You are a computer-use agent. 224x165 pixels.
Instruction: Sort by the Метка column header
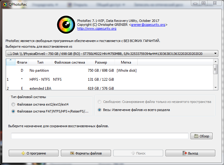pyautogui.click(x=126, y=62)
